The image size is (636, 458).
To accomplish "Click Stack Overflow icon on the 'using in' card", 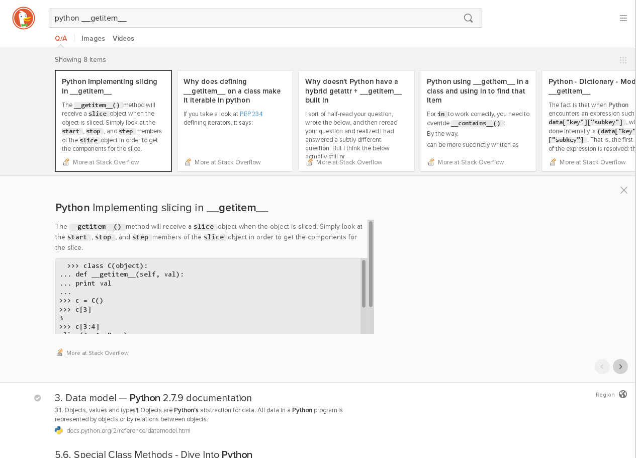I will coord(431,162).
